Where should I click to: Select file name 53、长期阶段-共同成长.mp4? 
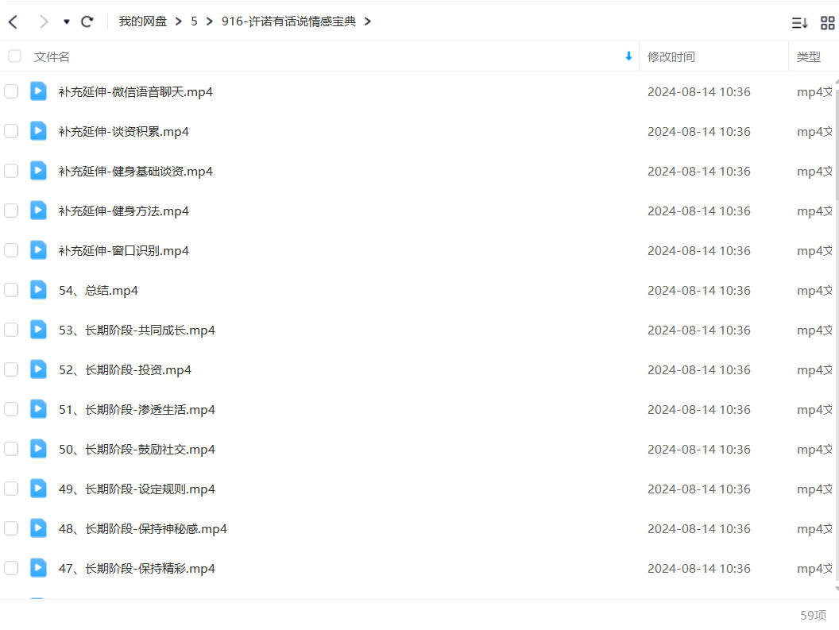[137, 330]
